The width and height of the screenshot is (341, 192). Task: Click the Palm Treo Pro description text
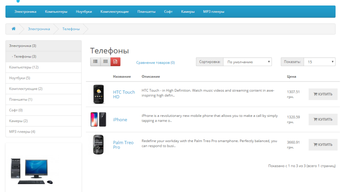coord(209,143)
